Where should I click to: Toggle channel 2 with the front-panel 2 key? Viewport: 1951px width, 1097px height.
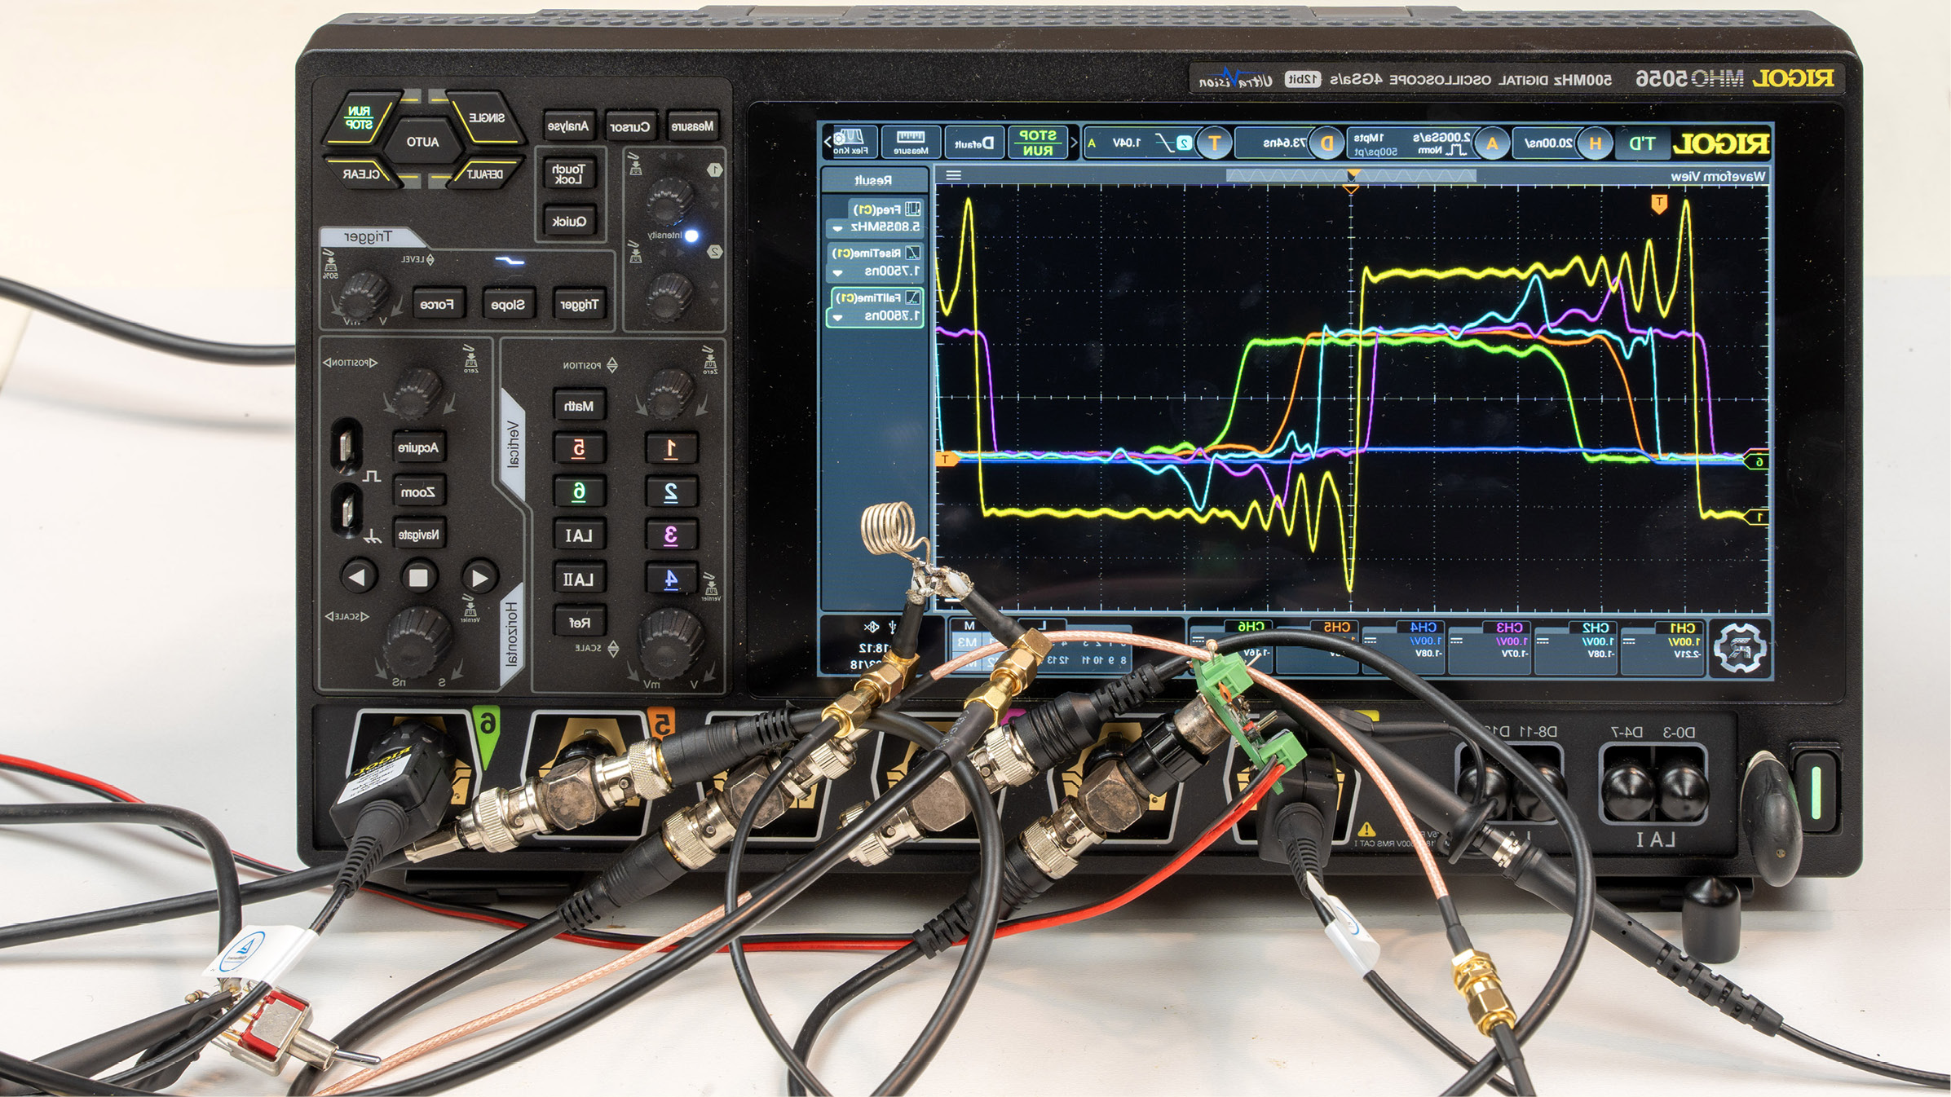click(671, 492)
